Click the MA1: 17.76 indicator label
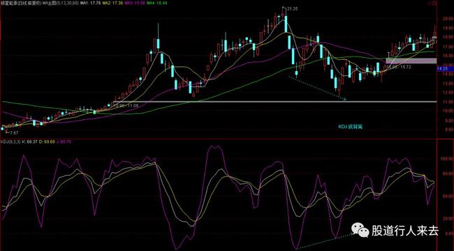The height and width of the screenshot is (251, 454). (x=90, y=3)
